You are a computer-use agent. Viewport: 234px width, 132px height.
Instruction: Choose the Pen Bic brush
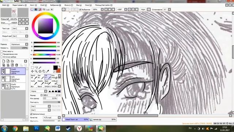pos(41,77)
